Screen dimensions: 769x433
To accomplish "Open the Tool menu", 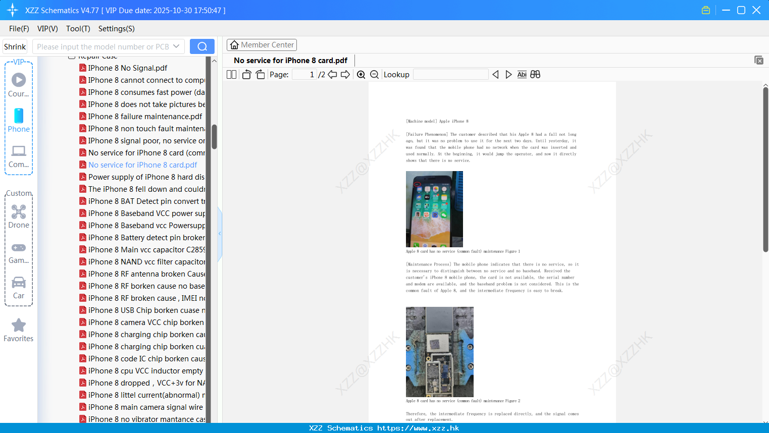I will click(x=78, y=29).
